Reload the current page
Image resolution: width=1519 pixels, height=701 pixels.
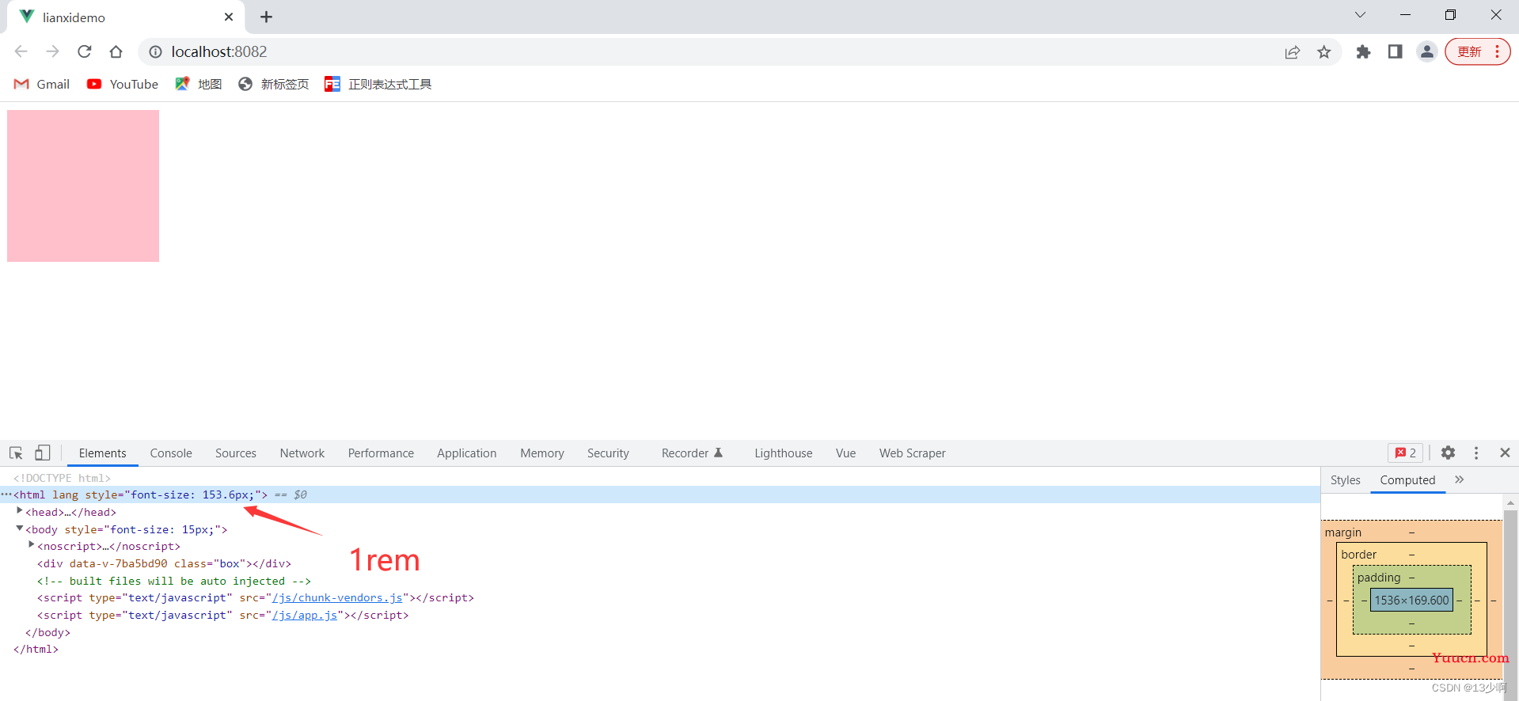85,51
